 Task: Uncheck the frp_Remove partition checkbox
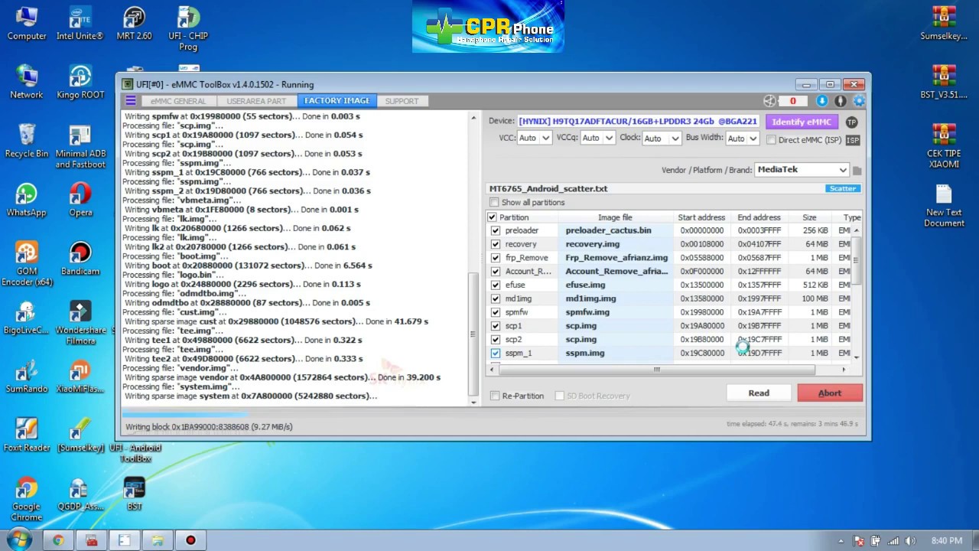click(496, 258)
